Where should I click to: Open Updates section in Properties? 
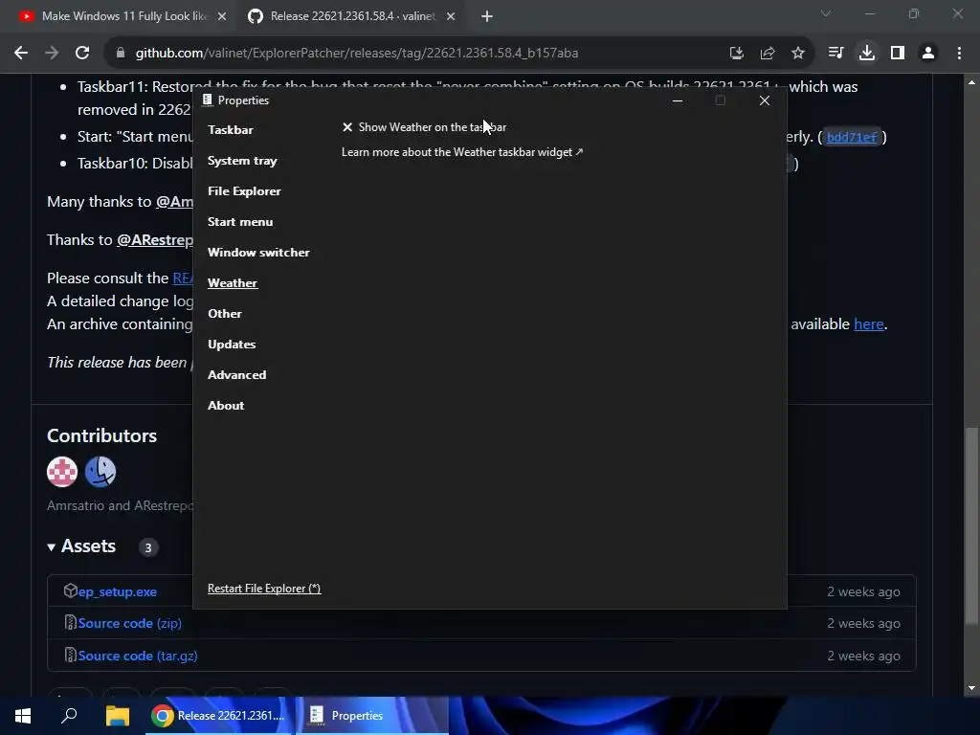(x=232, y=345)
